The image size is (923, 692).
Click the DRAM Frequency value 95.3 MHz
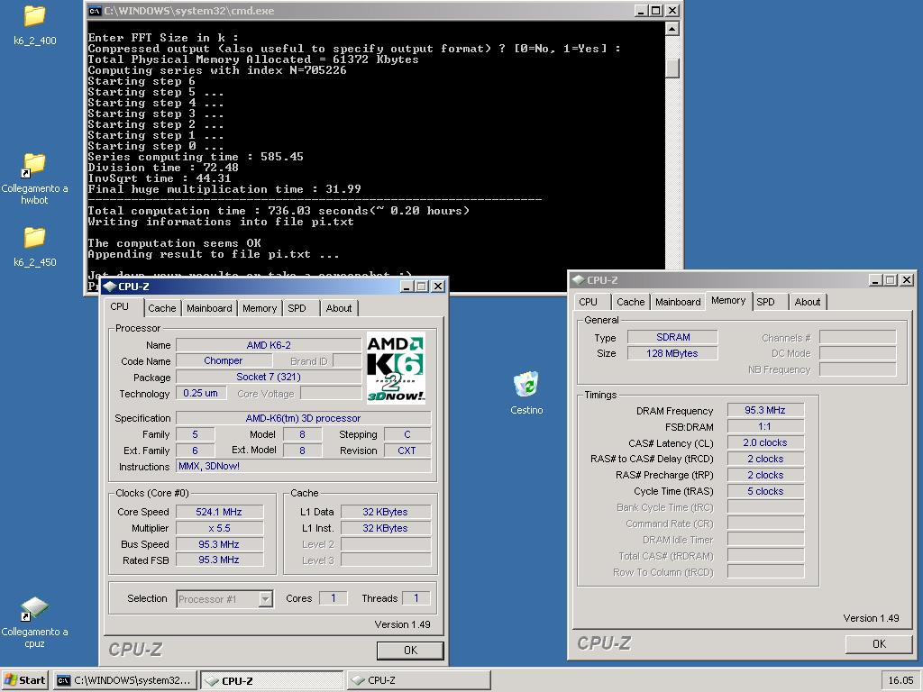(765, 411)
